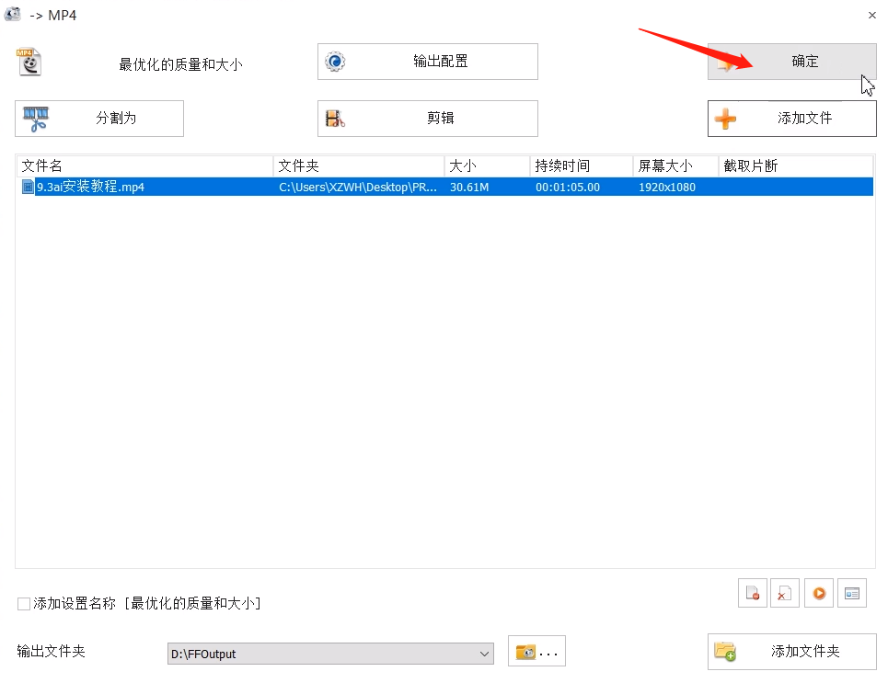Viewport: 888px width, 683px height.
Task: Enable the 添加设置名称 checkbox
Action: click(x=22, y=603)
